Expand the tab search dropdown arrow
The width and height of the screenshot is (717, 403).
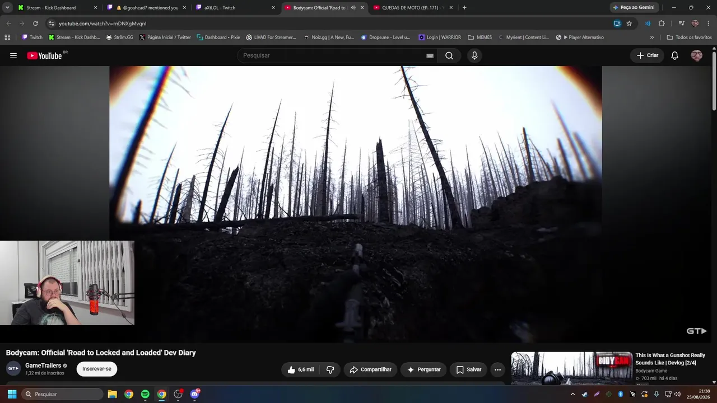(7, 8)
